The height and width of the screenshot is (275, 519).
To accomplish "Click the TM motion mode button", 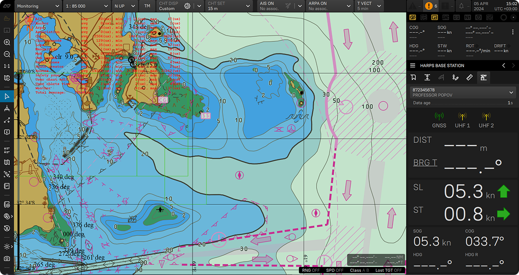I will [x=147, y=6].
